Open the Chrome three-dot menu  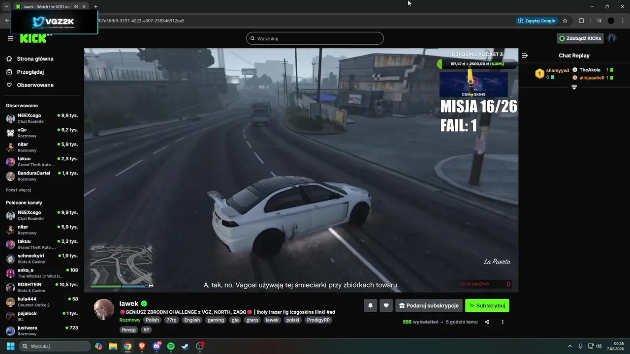click(623, 21)
